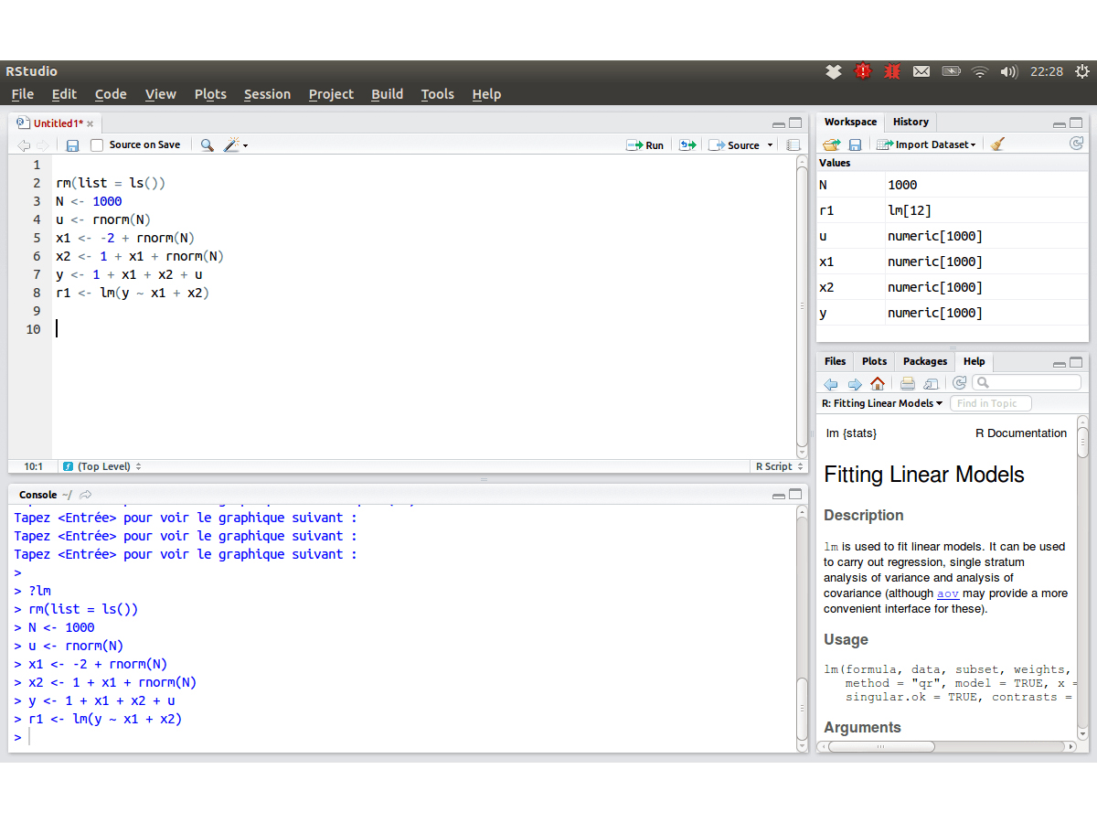
Task: Refresh the workspace pane
Action: (1076, 144)
